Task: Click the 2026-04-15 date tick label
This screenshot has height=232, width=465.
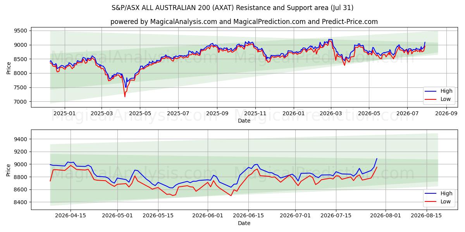Action: click(x=71, y=216)
